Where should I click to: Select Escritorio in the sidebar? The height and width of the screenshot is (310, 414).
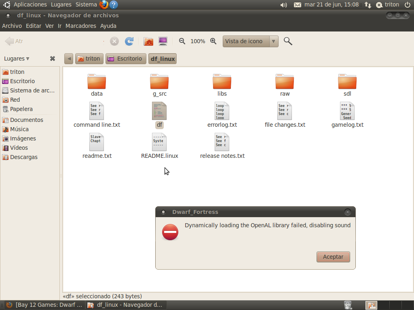pos(30,81)
